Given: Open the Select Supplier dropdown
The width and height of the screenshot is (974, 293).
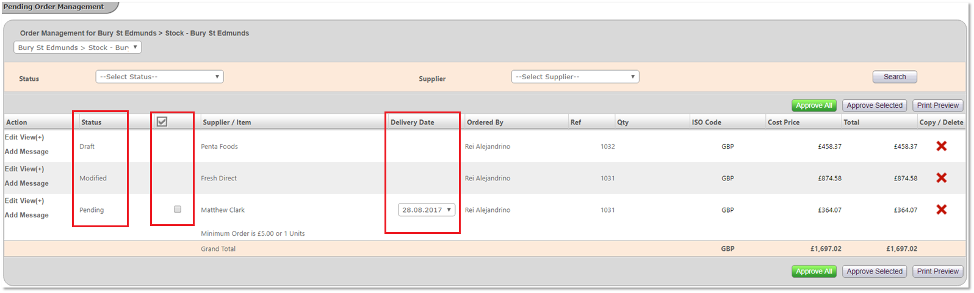Looking at the screenshot, I should (x=575, y=77).
